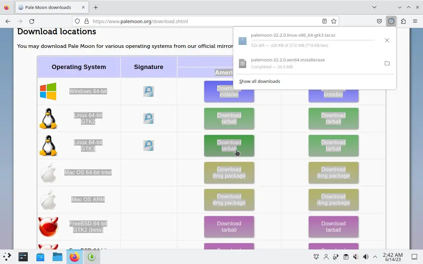Show desktop via taskbar corner button
The image size is (423, 264).
414,257
